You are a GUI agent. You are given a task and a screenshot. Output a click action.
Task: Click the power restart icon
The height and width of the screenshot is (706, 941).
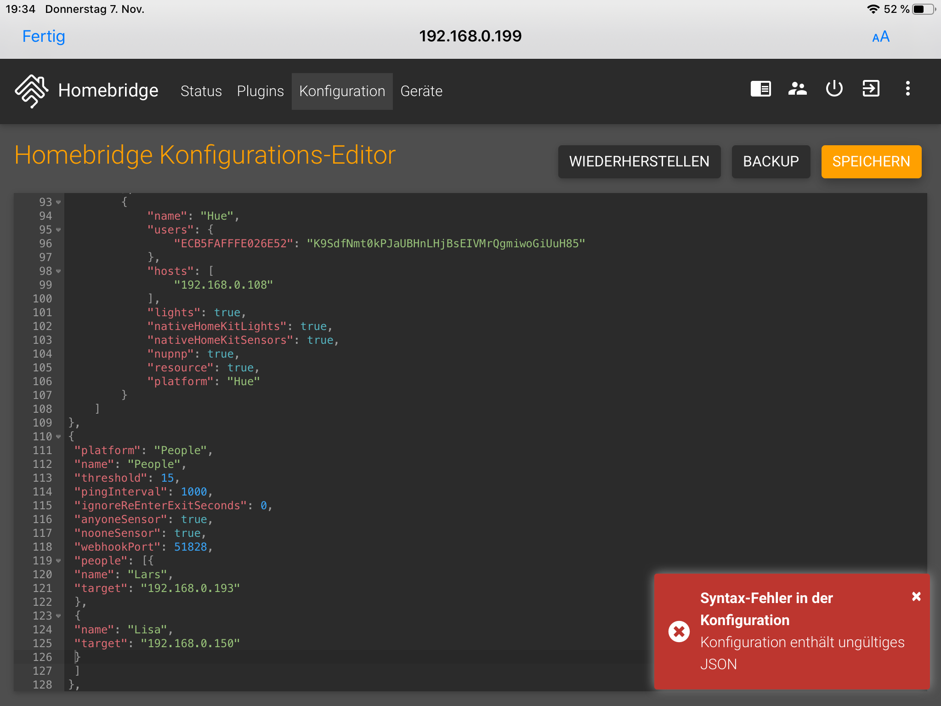[x=834, y=88]
